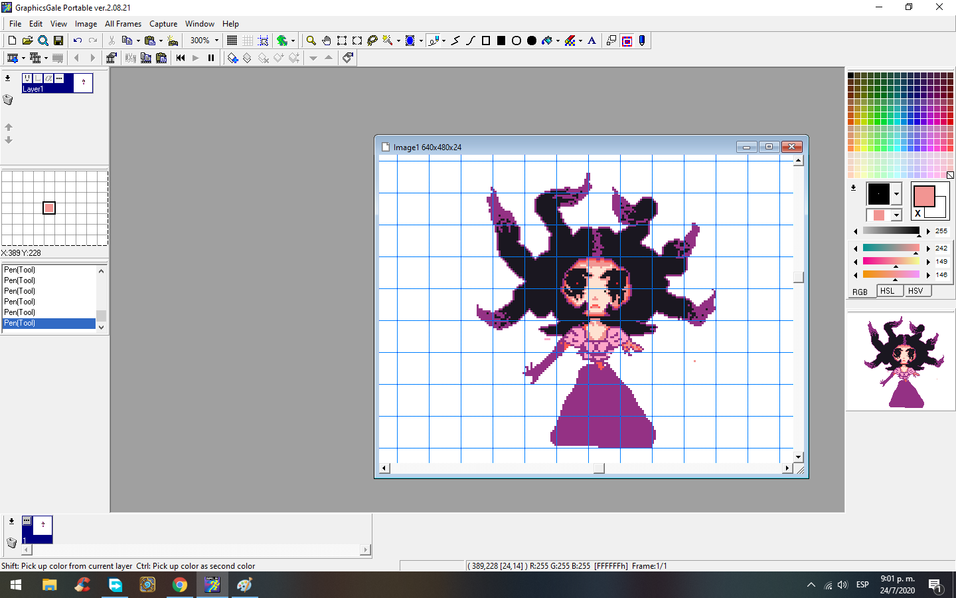Click the Rewind animation button
Image resolution: width=956 pixels, height=598 pixels.
(181, 58)
